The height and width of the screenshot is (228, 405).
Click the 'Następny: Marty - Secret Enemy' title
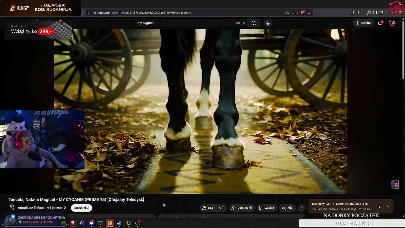(x=341, y=204)
